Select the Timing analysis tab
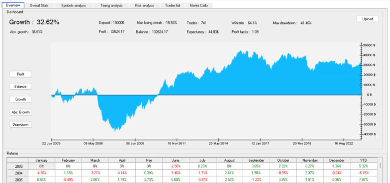Screen dimensions: 390x183 click(x=111, y=6)
